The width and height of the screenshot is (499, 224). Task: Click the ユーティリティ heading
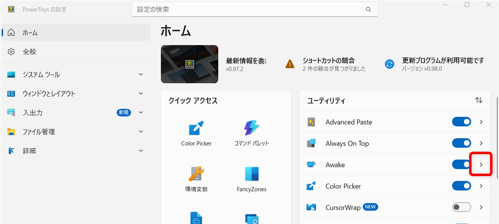click(x=326, y=101)
